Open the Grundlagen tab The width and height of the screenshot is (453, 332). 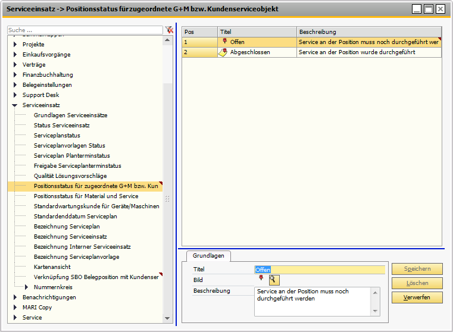coord(208,255)
